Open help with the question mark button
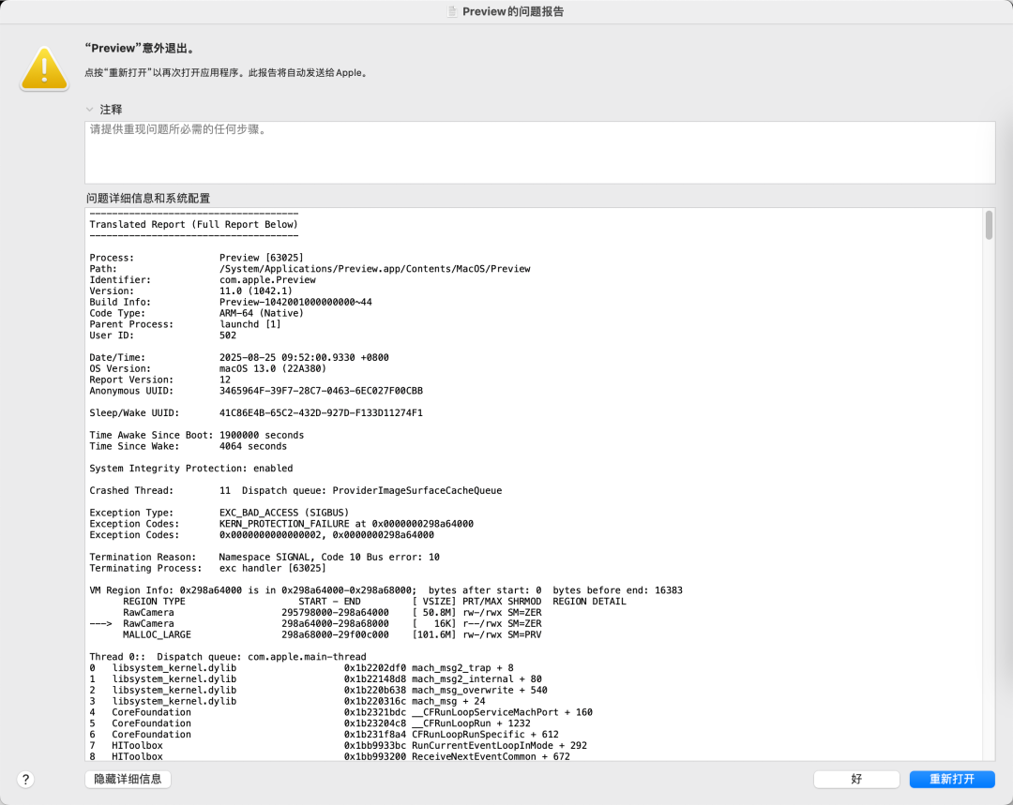The image size is (1013, 805). point(25,779)
